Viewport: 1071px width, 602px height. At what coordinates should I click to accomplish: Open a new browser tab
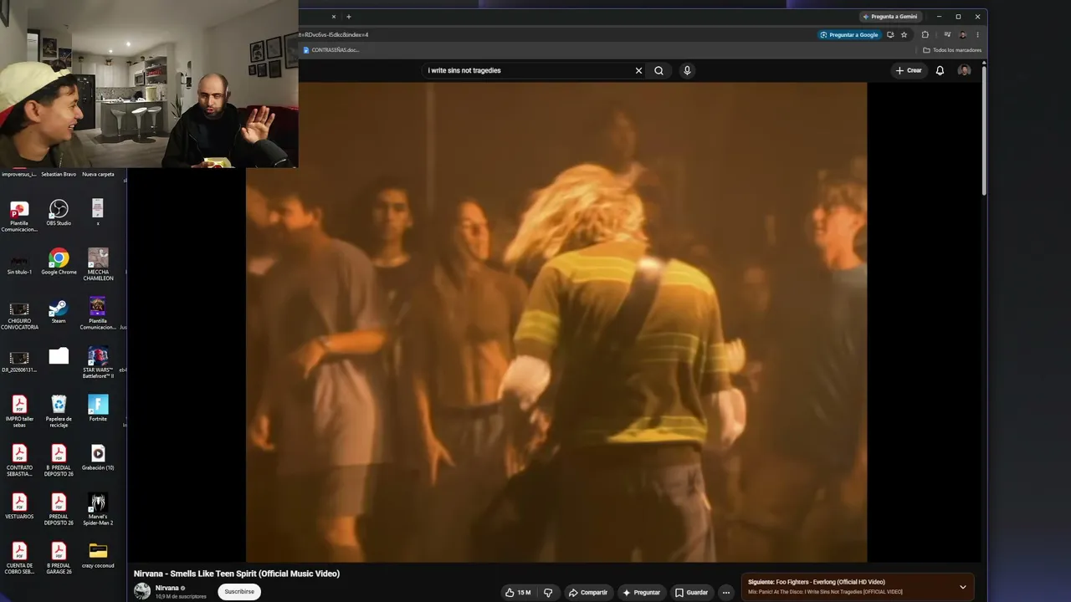349,17
